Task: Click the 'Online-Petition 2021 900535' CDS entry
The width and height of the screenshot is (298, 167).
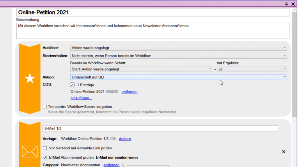Action: 94,92
